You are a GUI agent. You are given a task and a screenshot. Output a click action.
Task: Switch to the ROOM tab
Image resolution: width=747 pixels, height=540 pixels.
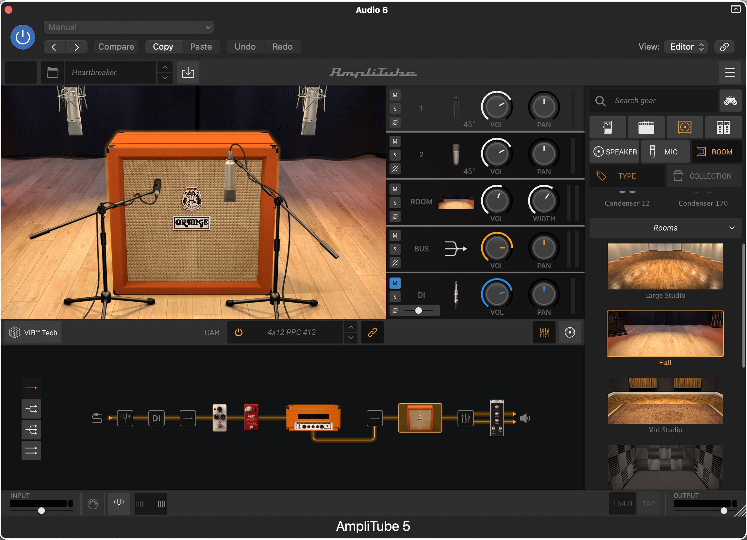click(x=717, y=152)
